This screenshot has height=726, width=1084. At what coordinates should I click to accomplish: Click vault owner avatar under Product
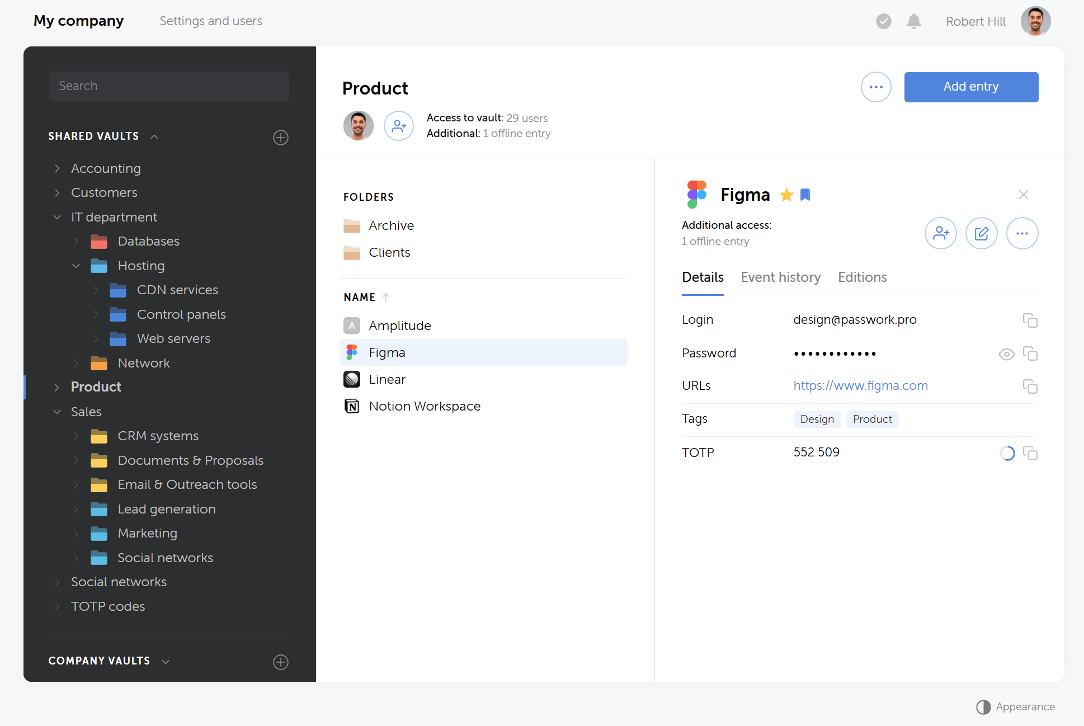(x=359, y=126)
